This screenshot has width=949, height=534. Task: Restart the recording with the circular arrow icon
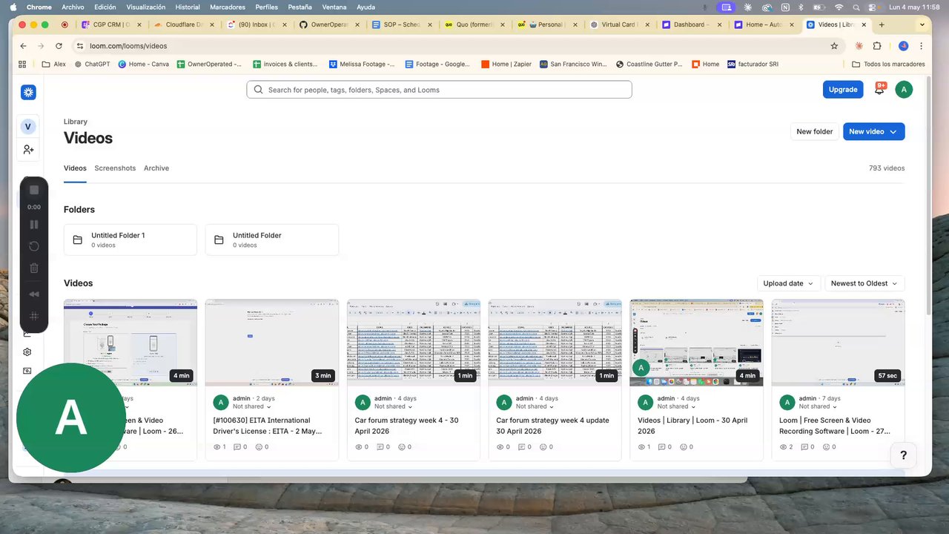coord(34,246)
